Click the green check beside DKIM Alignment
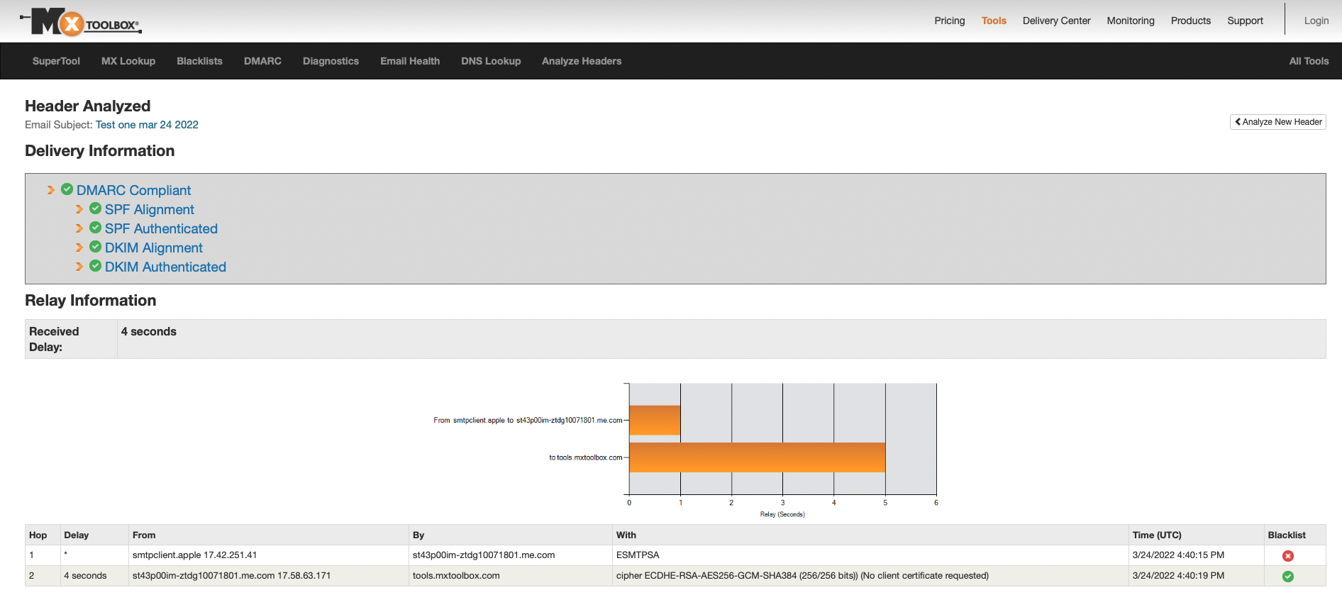The image size is (1342, 595). click(x=96, y=247)
